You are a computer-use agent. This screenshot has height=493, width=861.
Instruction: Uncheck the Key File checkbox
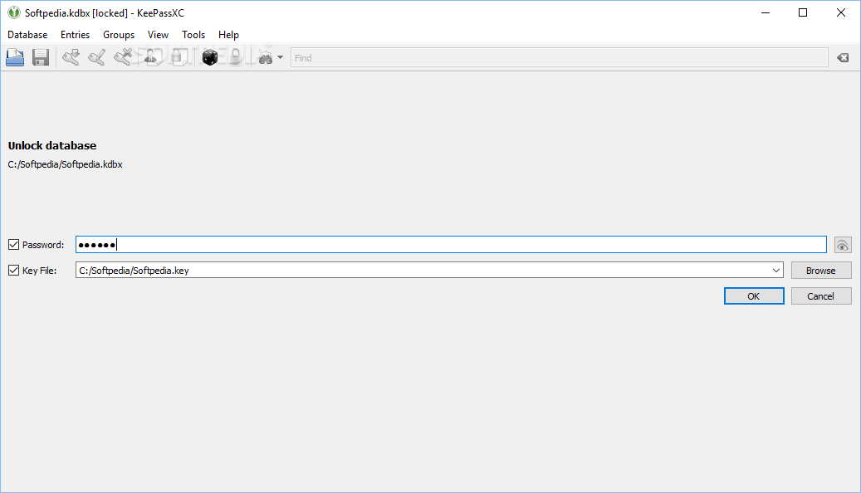click(x=14, y=270)
